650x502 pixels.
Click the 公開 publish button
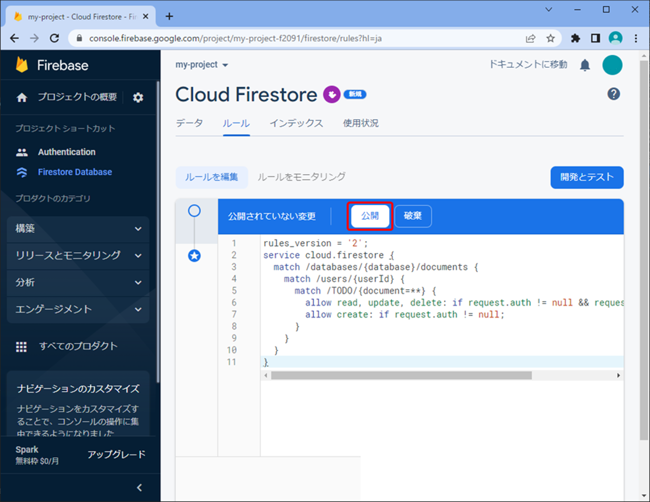[370, 216]
